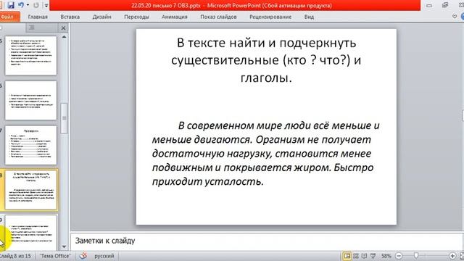This screenshot has width=464, height=261.
Task: Open the Анимация ribbon tab
Action: tap(175, 17)
